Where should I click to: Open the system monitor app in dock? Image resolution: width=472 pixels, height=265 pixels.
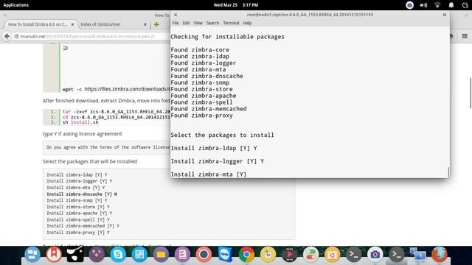[139, 255]
